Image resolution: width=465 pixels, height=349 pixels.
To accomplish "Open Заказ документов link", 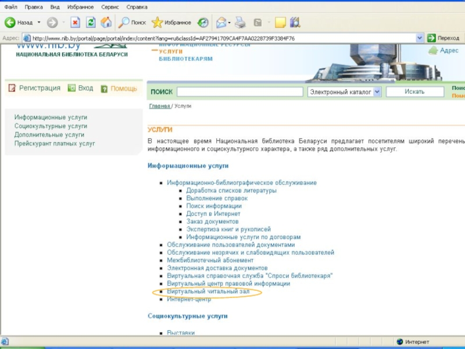I will click(212, 222).
